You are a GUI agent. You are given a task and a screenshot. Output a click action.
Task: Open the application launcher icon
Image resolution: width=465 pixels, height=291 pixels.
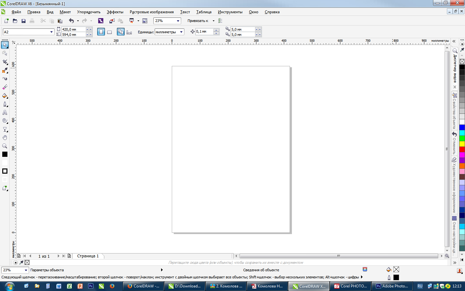click(132, 21)
